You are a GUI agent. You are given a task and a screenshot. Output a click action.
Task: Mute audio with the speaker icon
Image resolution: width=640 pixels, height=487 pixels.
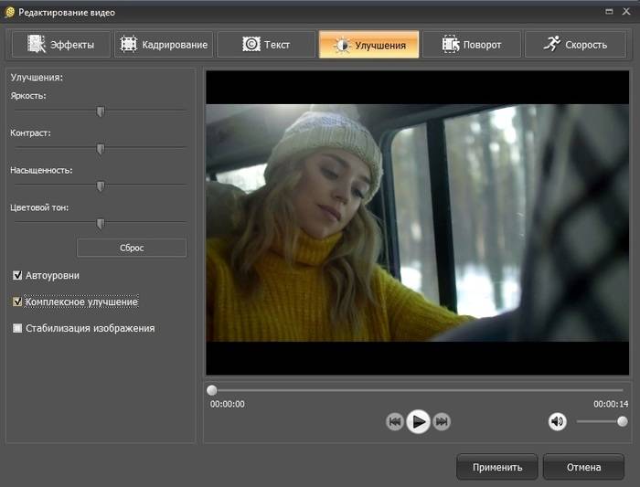coord(557,421)
